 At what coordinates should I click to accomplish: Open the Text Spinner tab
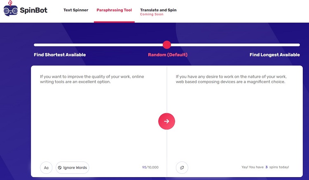coord(76,10)
